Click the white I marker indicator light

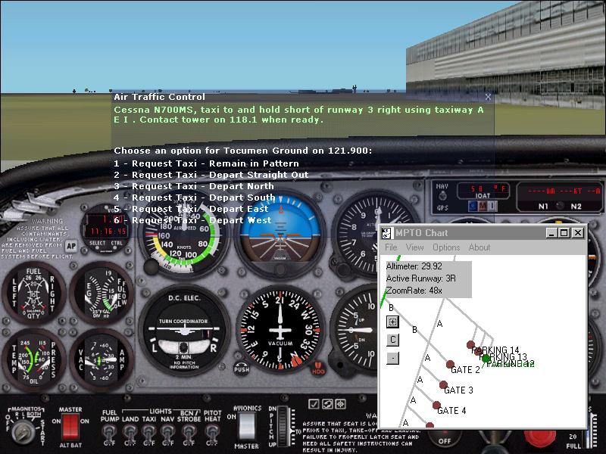coord(492,206)
